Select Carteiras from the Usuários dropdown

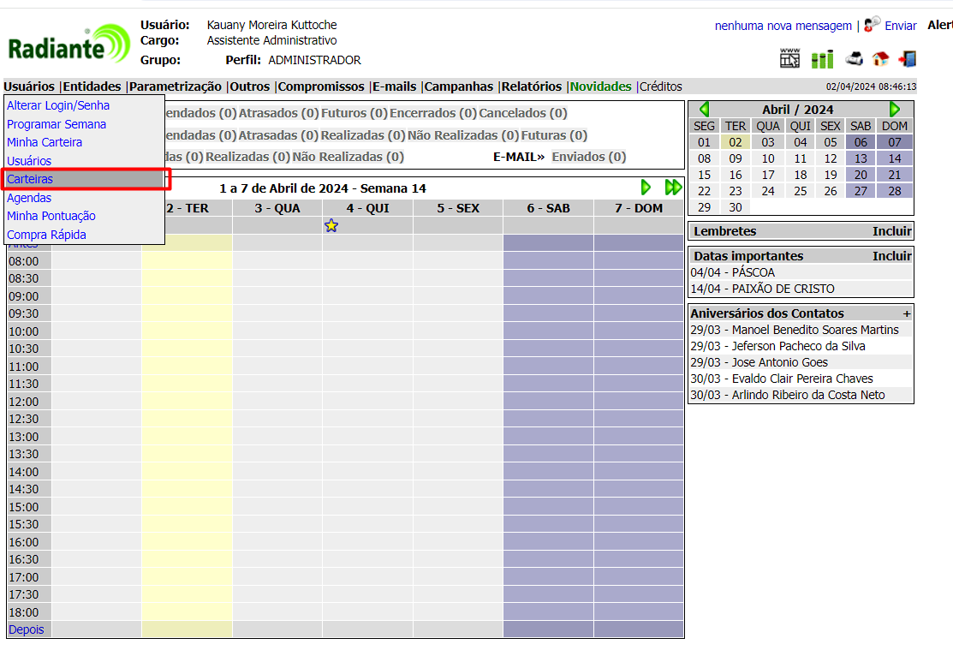[x=30, y=179]
